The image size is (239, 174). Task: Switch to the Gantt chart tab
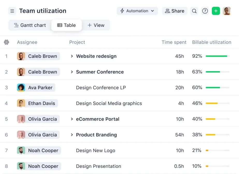click(30, 25)
